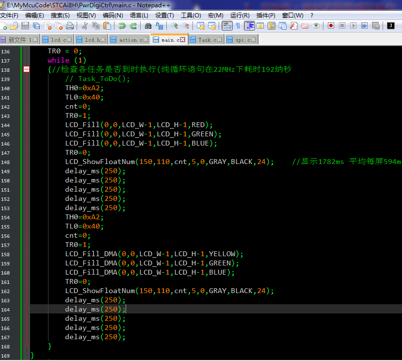Collapse the while block at line 138
Image resolution: width=402 pixels, height=361 pixels.
(26, 69)
